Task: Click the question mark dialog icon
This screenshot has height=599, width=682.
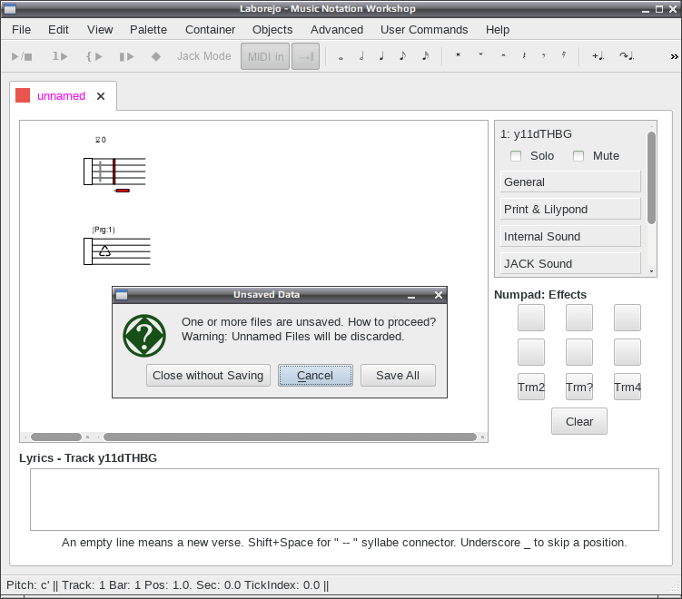Action: tap(144, 336)
